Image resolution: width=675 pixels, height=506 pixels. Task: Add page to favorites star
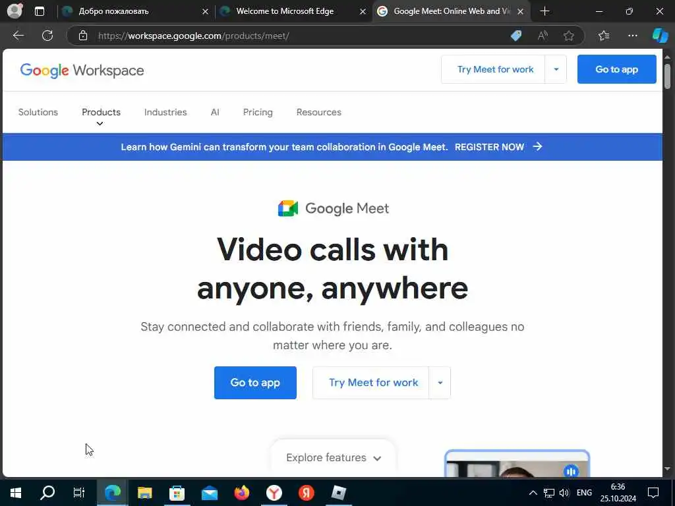click(569, 36)
